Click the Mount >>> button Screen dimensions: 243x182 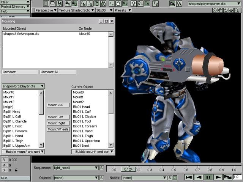click(x=58, y=105)
